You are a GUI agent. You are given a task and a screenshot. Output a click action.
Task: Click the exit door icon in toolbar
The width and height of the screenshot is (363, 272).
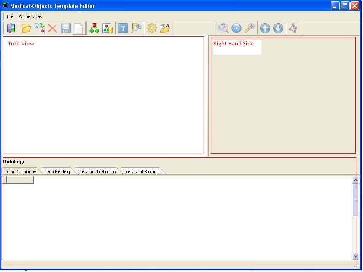[11, 28]
